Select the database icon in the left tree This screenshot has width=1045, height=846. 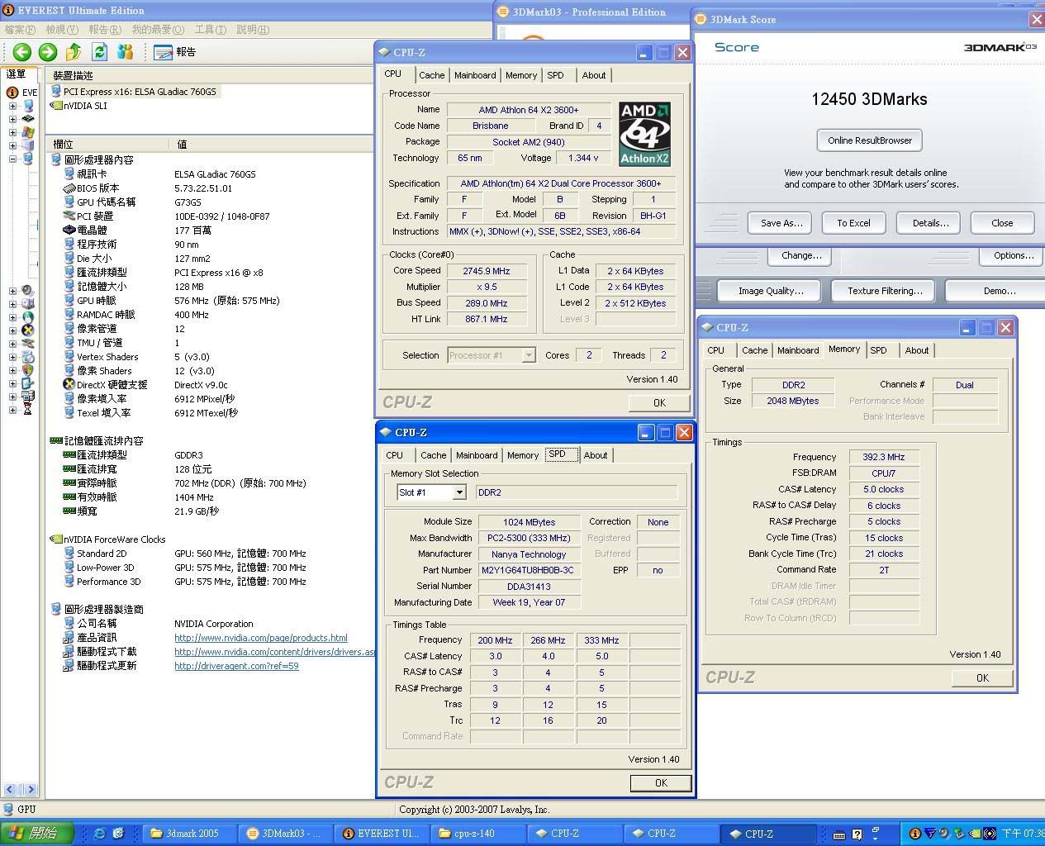coord(28,397)
